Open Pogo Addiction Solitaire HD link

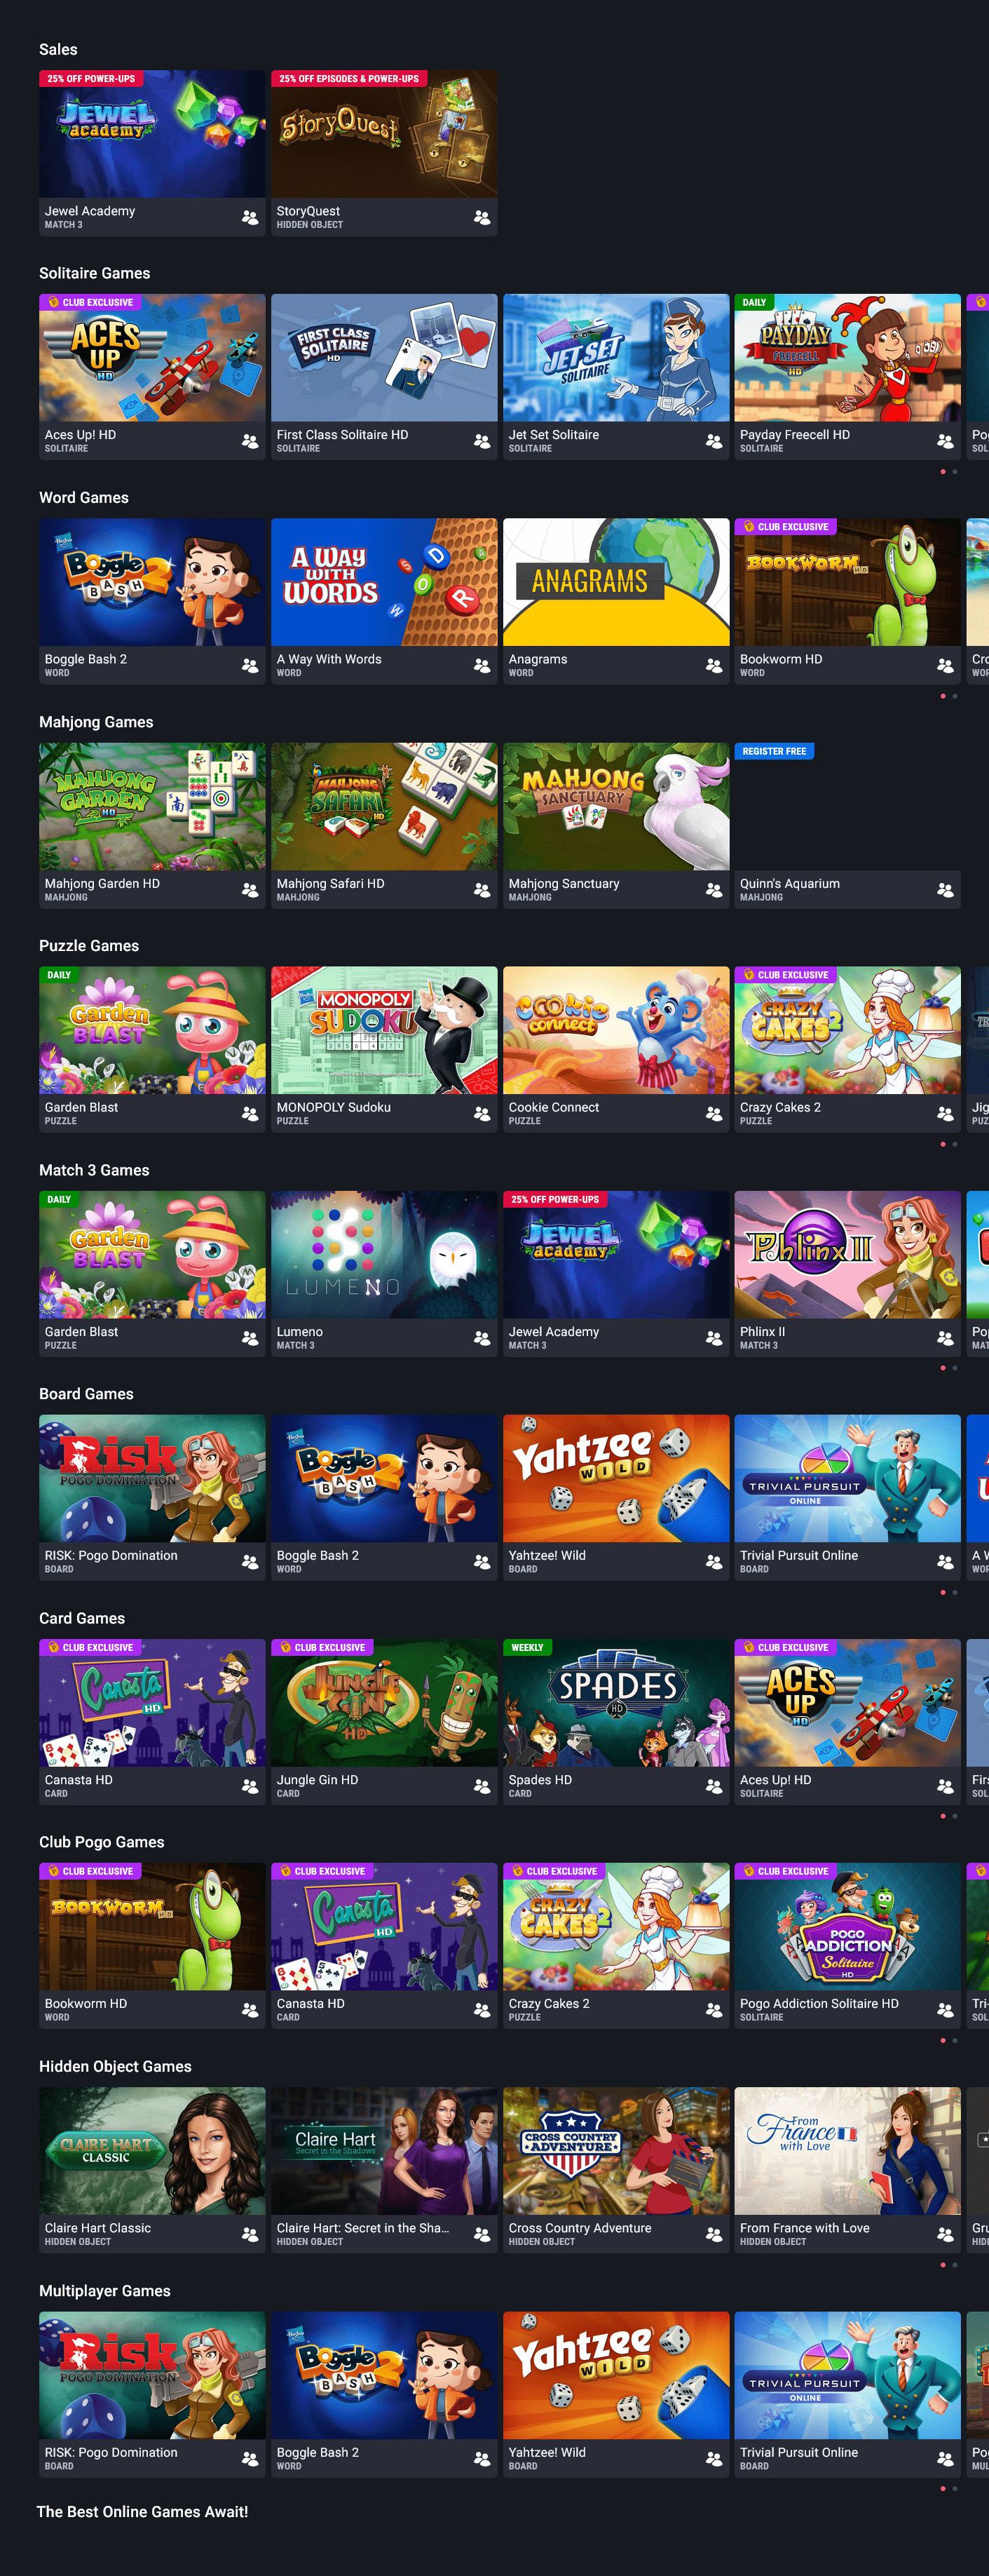point(819,2003)
